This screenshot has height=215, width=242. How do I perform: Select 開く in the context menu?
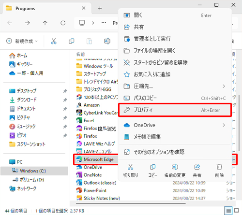175,15
